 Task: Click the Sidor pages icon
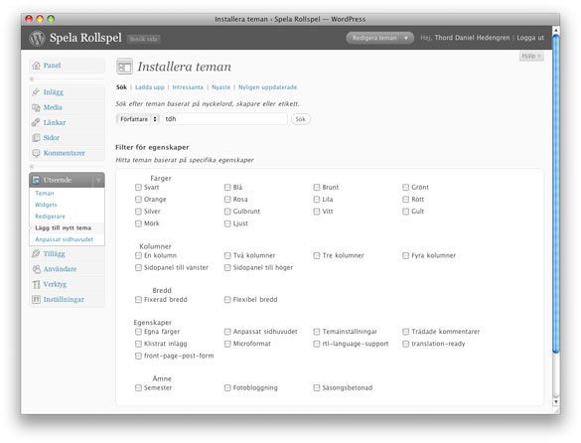36,138
